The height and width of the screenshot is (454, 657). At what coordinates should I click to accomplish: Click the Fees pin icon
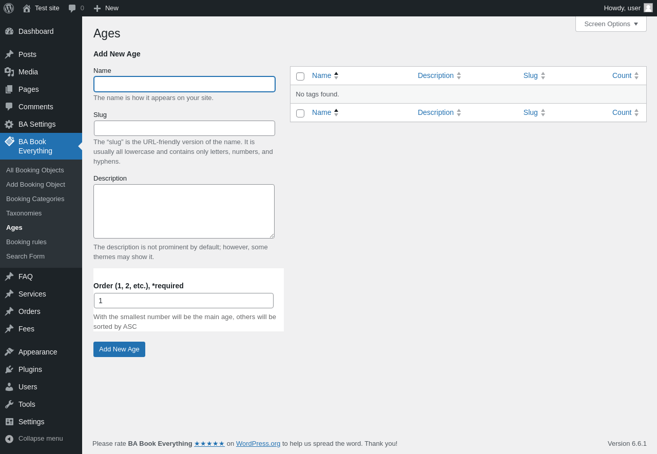click(9, 329)
